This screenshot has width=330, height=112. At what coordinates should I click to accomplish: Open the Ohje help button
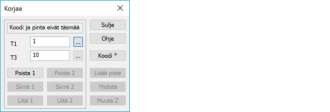click(x=108, y=39)
